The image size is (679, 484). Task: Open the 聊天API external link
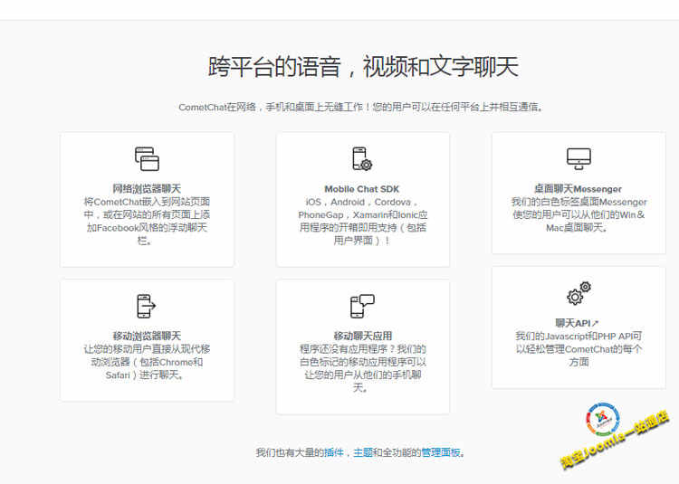pos(577,323)
